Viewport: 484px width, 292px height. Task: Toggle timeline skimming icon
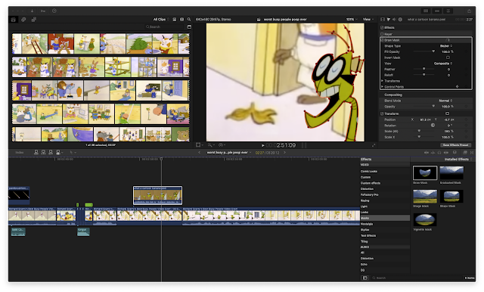[x=427, y=153]
